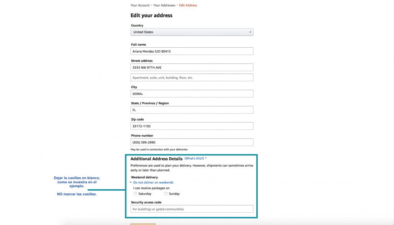Screen dimensions: 394x225
Task: Click the Security access code field
Action: (192, 209)
